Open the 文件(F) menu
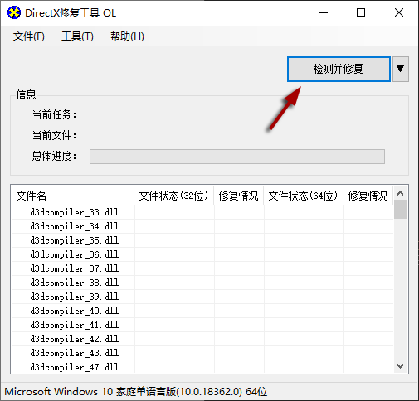The image size is (419, 401). point(29,36)
